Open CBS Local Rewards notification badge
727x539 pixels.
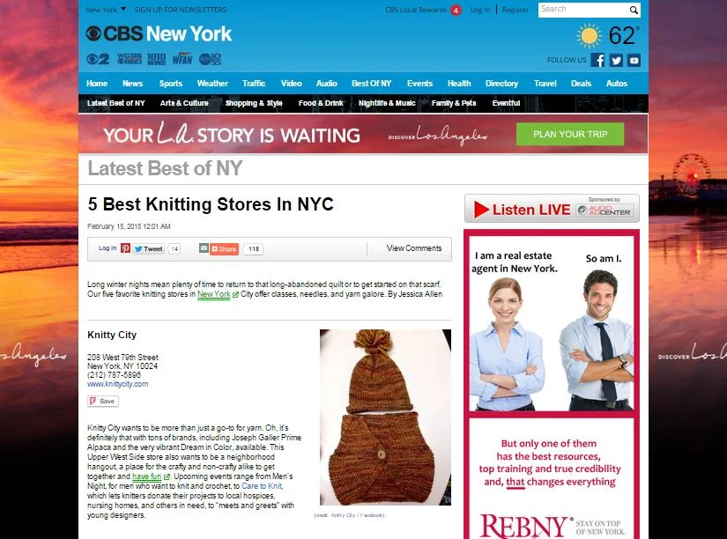[456, 10]
